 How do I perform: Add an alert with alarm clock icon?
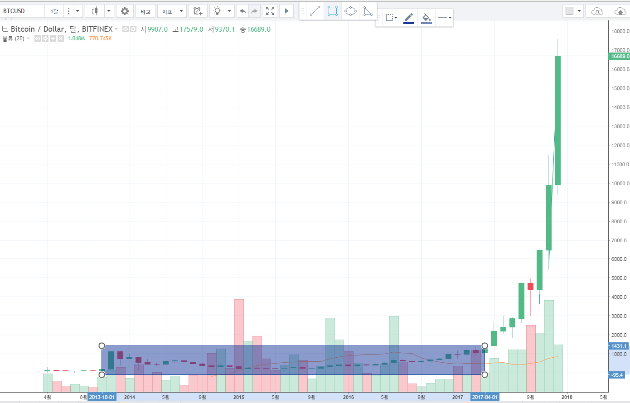[198, 11]
